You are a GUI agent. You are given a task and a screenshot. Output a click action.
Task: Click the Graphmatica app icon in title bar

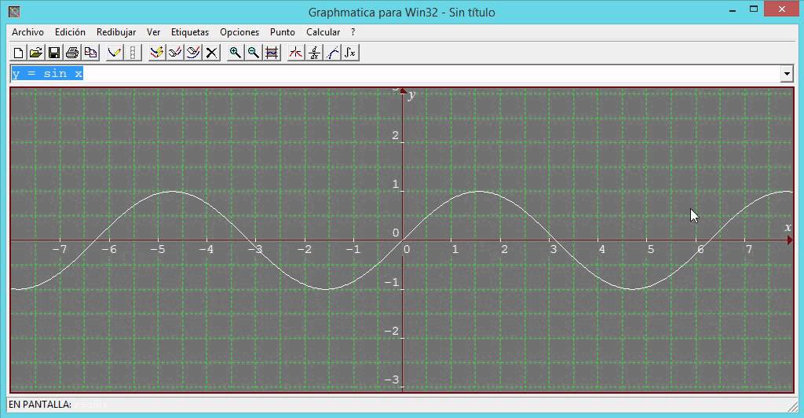click(14, 12)
